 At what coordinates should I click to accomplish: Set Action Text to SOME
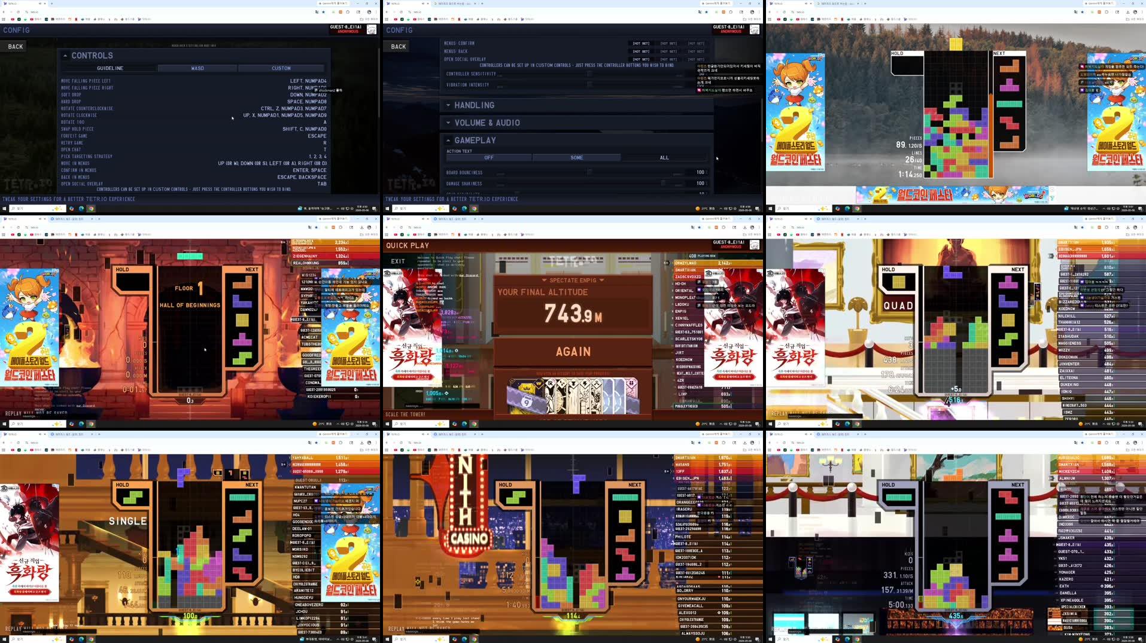[576, 158]
